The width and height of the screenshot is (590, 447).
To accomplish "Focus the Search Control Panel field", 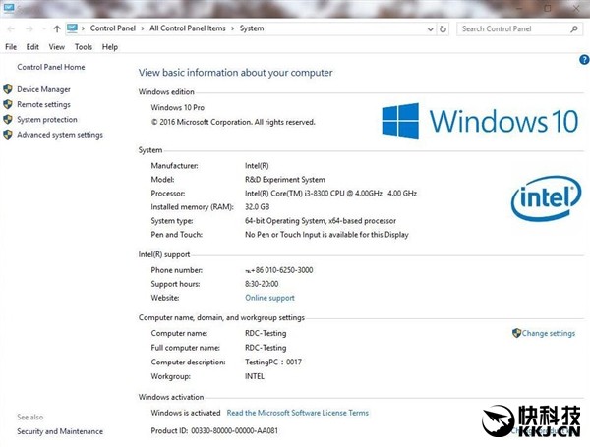I will point(520,28).
